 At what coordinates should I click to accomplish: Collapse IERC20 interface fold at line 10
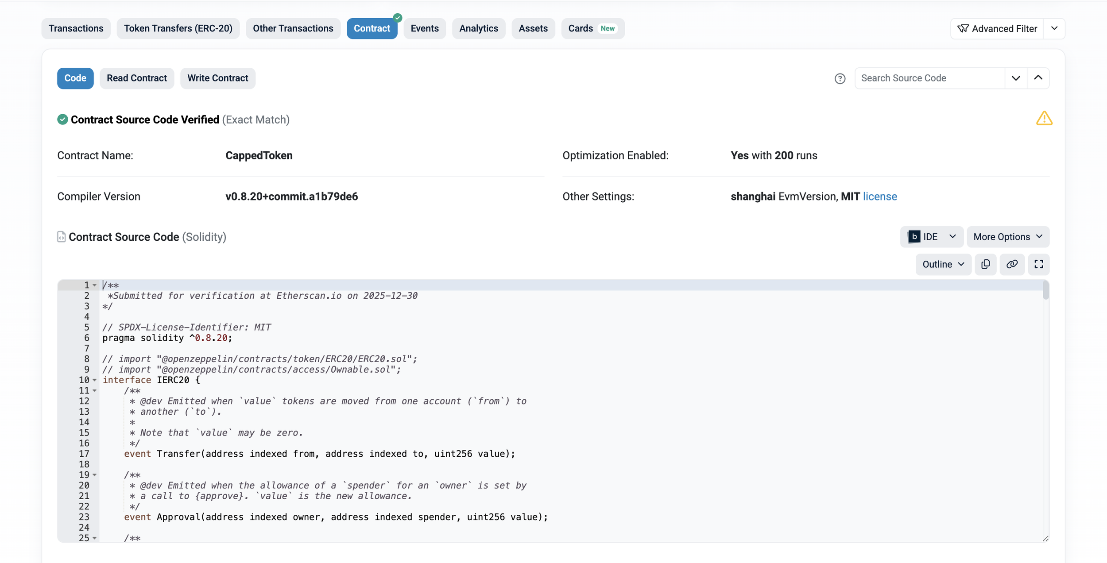(x=95, y=380)
